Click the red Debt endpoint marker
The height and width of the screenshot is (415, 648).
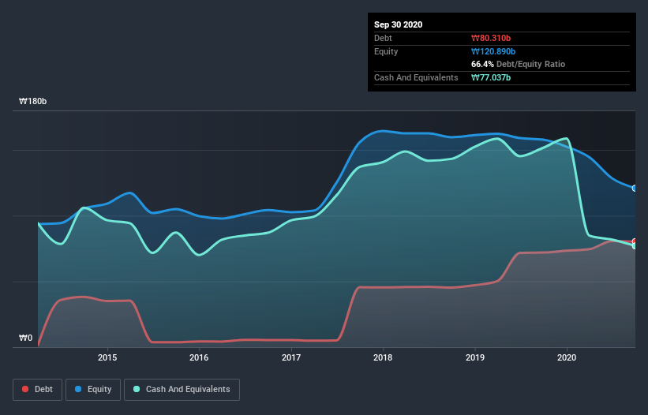pos(635,241)
